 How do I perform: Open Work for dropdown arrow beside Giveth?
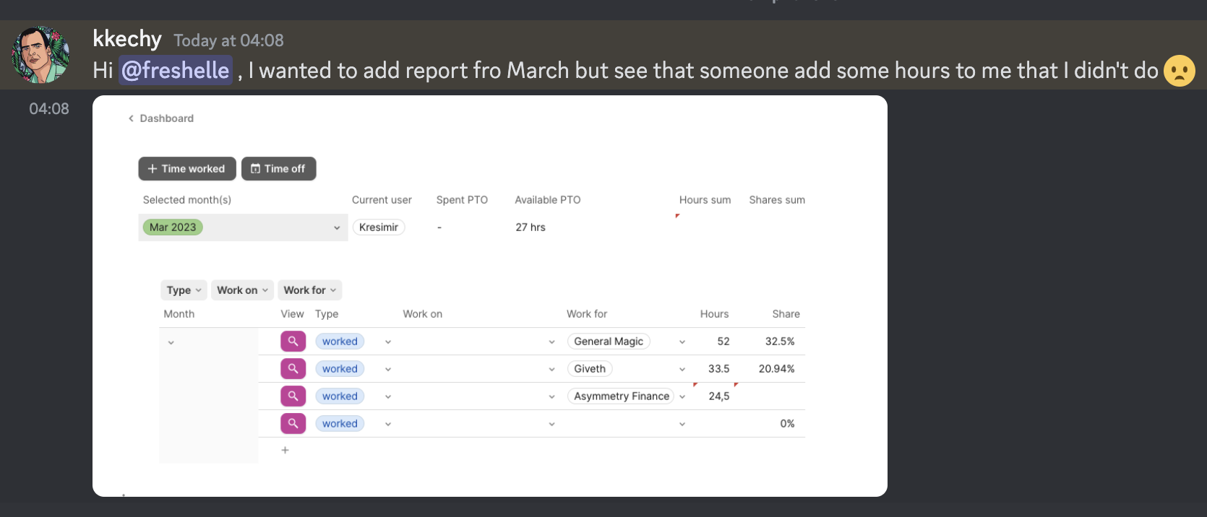point(682,370)
